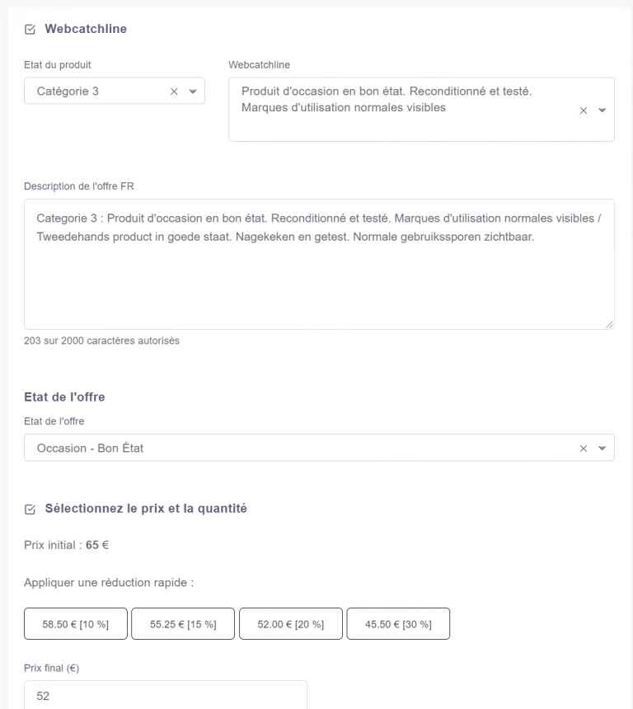Toggle the checkbox beside the Webcatchline heading
This screenshot has height=709, width=633.
(30, 29)
